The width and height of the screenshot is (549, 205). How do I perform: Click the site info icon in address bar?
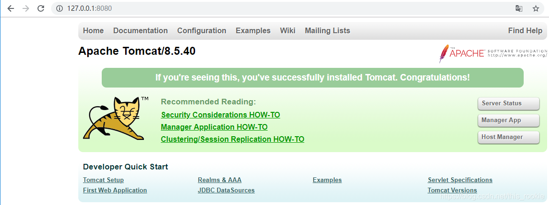click(x=60, y=8)
